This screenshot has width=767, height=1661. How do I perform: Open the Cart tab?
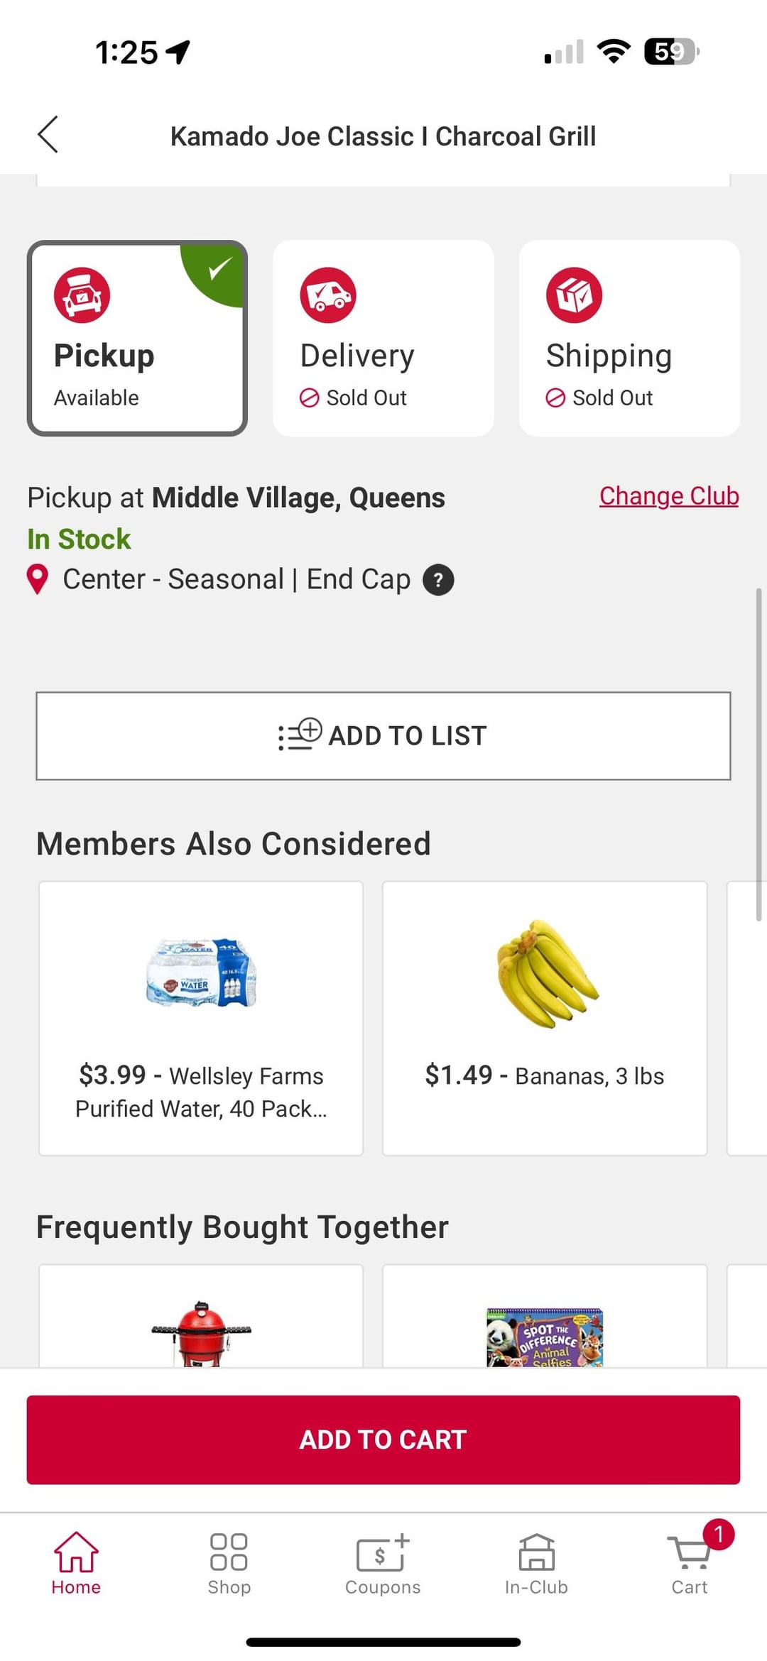pyautogui.click(x=690, y=1562)
